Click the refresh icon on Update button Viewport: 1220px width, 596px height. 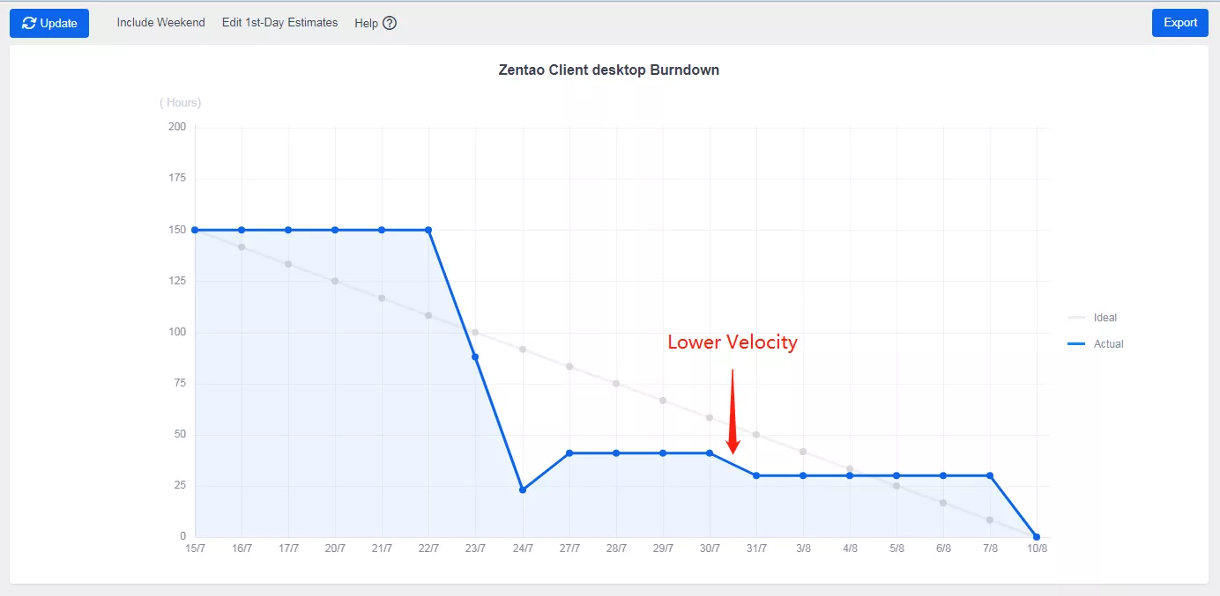coord(29,23)
